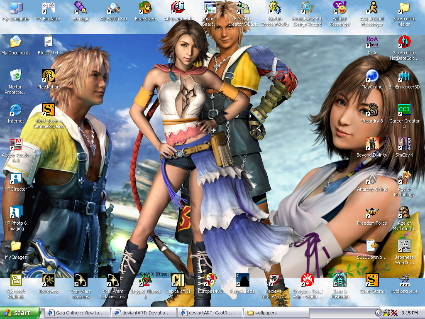The width and height of the screenshot is (425, 319).
Task: Launch Shogun Total War Warlord icon
Action: [x=308, y=287]
